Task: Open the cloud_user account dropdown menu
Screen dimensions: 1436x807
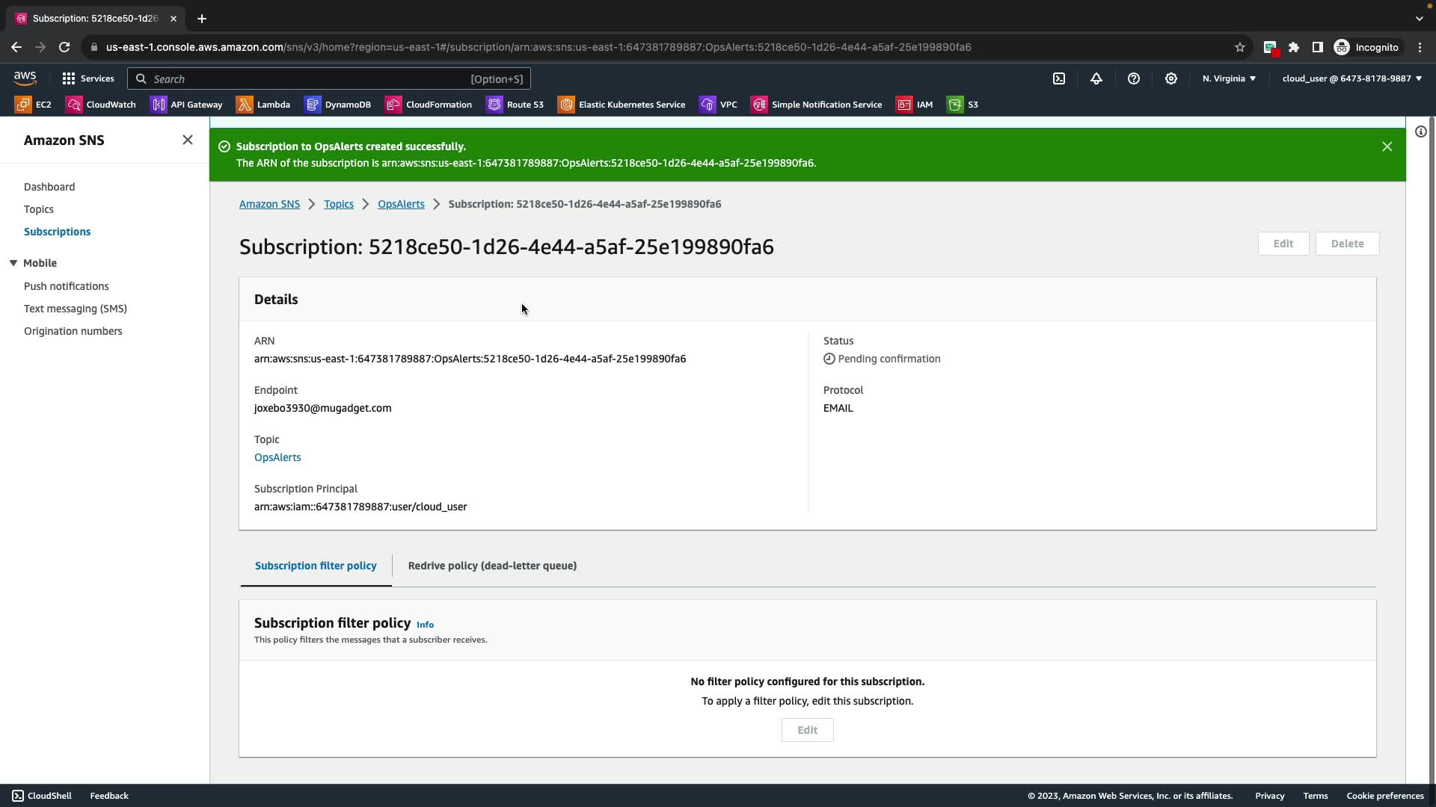Action: 1351,78
